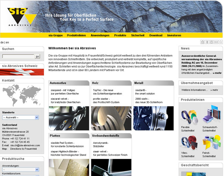This screenshot has width=224, height=176.
Task: Open siapan Hightech-Bänder link
Action: click(x=69, y=153)
